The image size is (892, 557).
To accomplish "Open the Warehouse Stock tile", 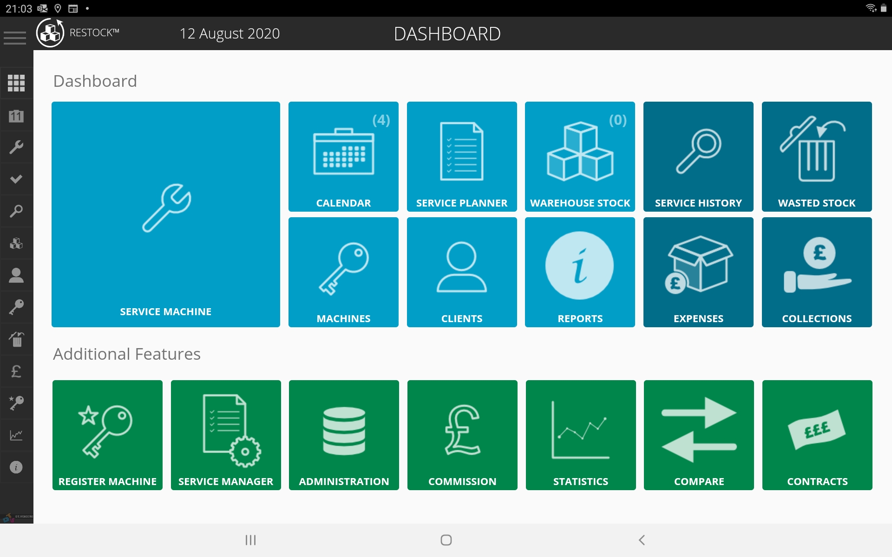I will [580, 156].
